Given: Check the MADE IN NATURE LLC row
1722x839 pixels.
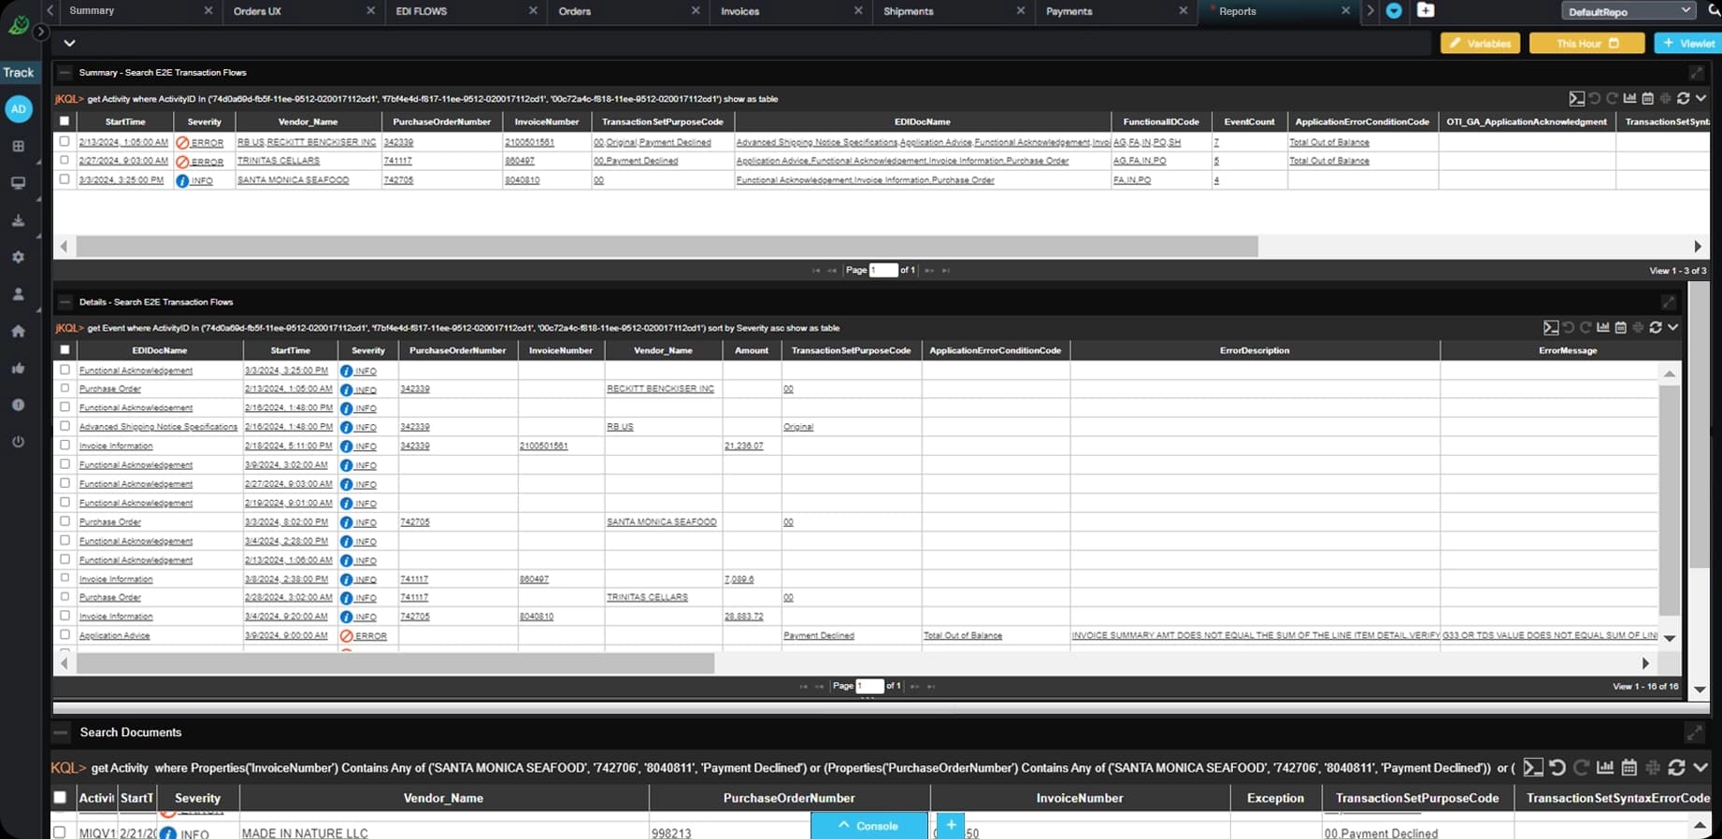Looking at the screenshot, I should point(60,832).
